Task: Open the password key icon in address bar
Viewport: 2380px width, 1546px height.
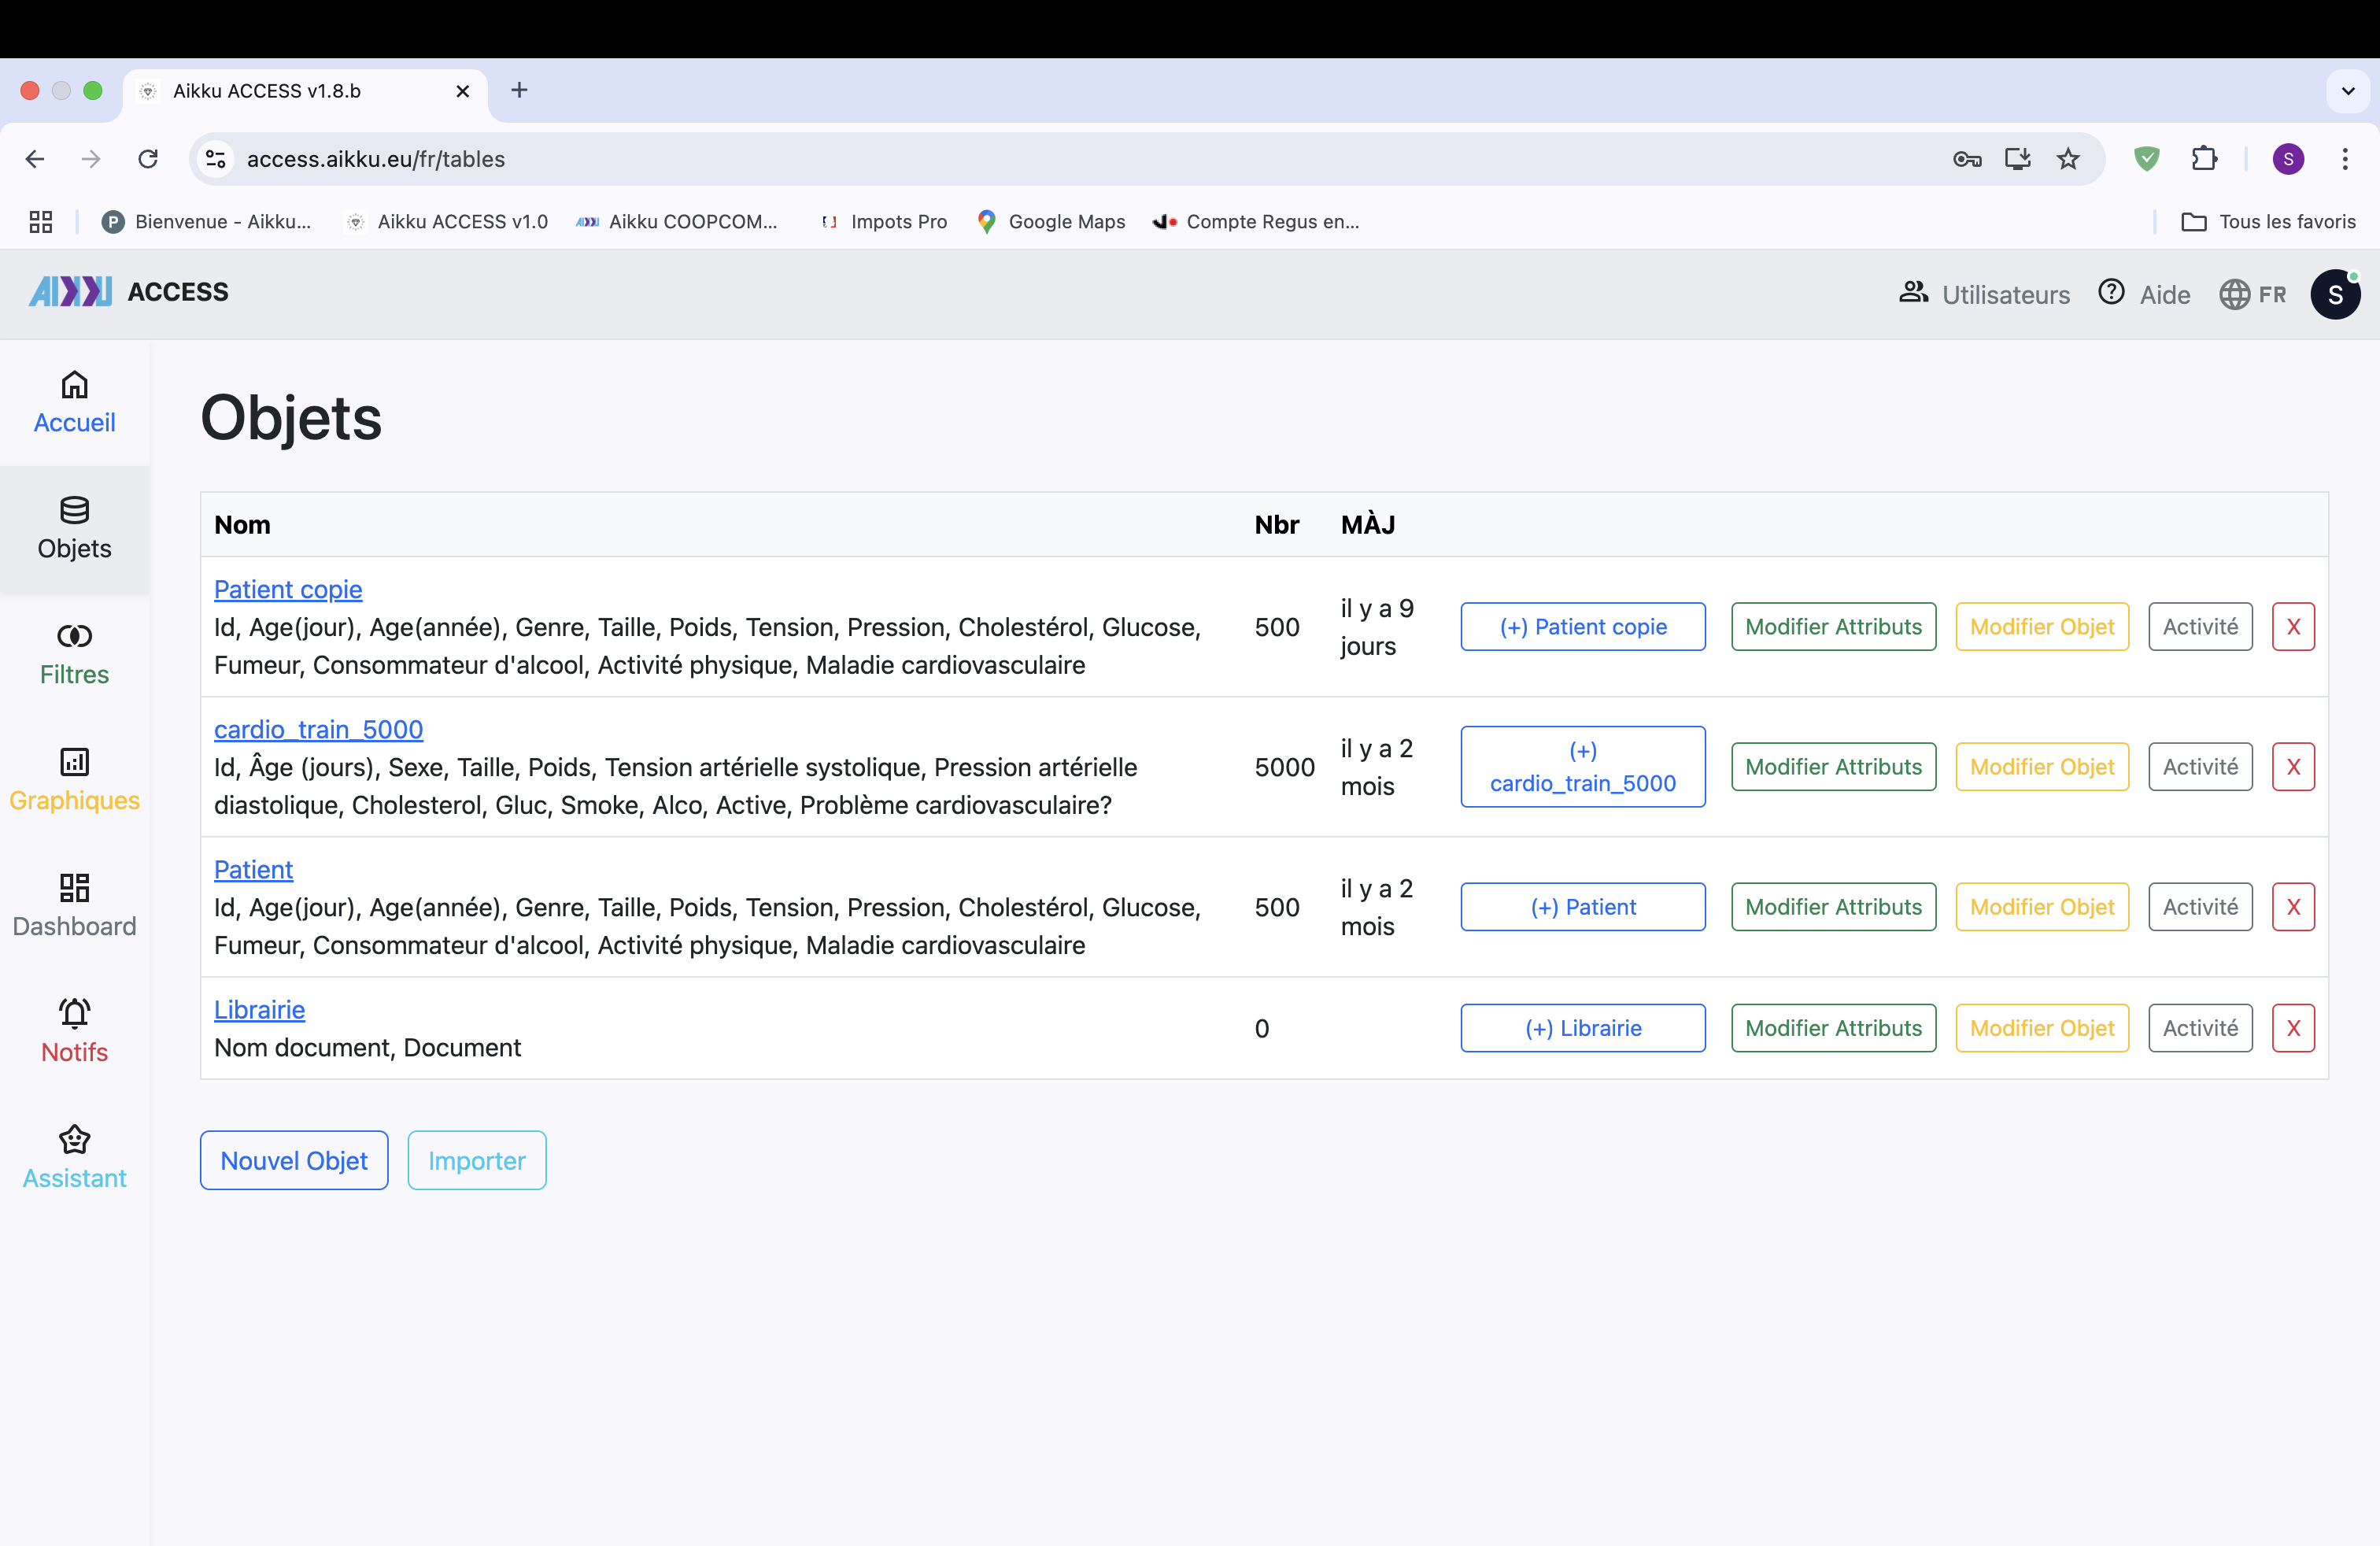Action: (x=1966, y=159)
